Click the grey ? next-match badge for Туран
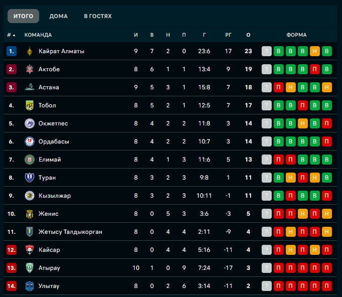The height and width of the screenshot is (297, 342). (267, 178)
